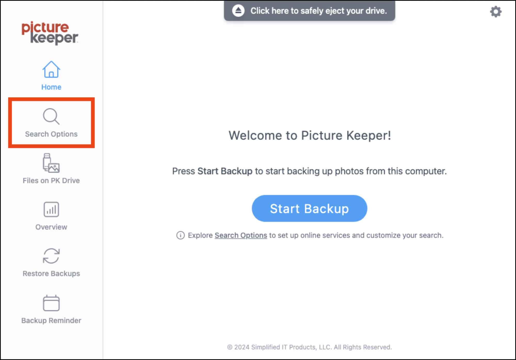Click the Welcome to Picture Keeper heading
Viewport: 516px width, 360px height.
pos(310,136)
